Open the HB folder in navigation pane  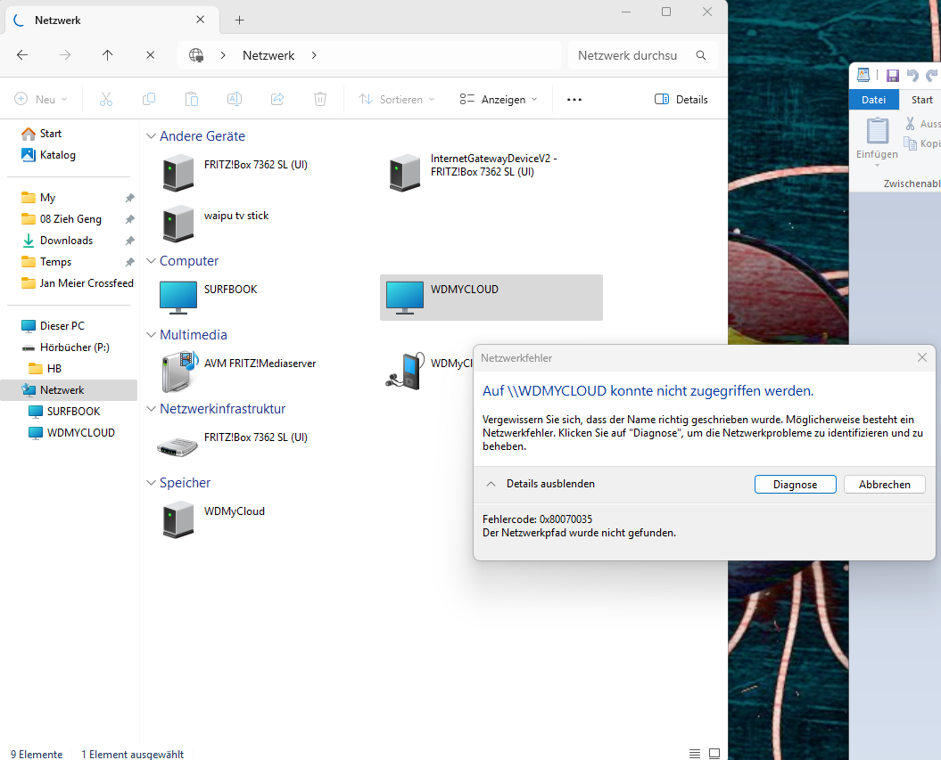point(45,368)
